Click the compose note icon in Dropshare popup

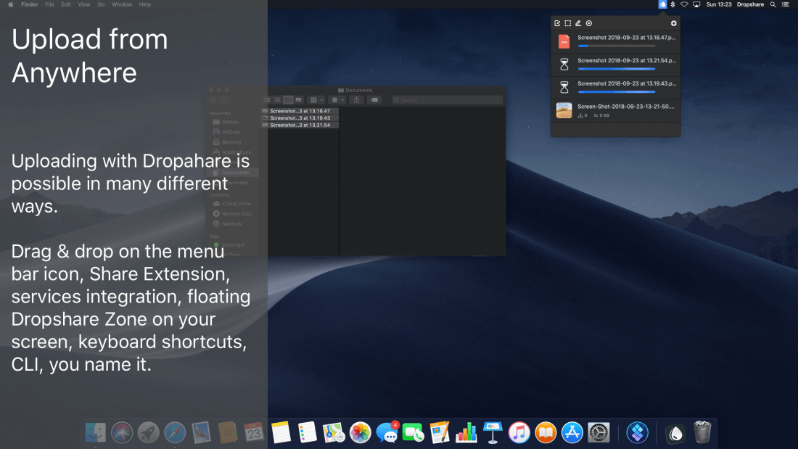pyautogui.click(x=557, y=23)
